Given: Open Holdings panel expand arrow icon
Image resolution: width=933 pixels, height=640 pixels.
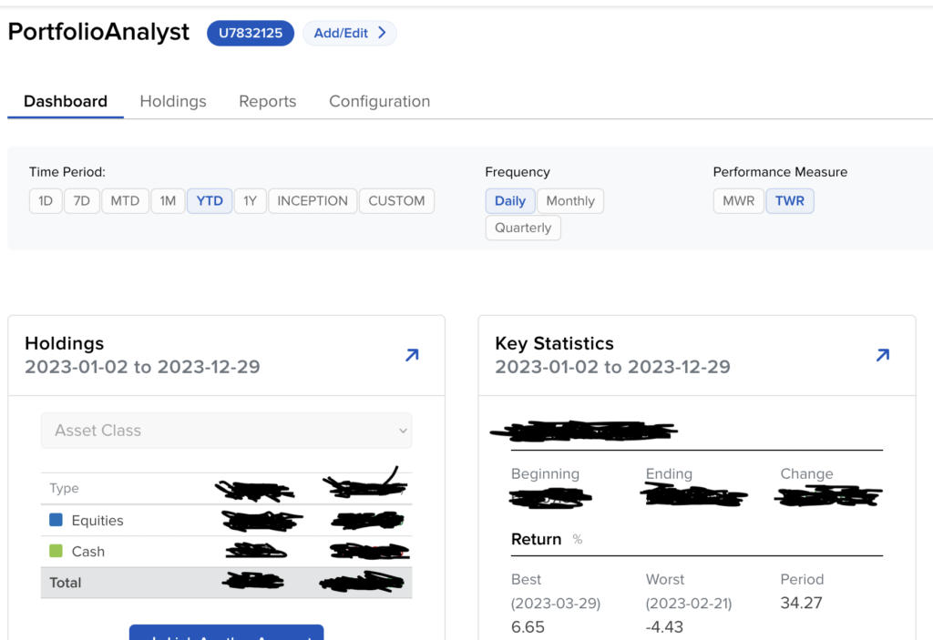Looking at the screenshot, I should pyautogui.click(x=412, y=355).
